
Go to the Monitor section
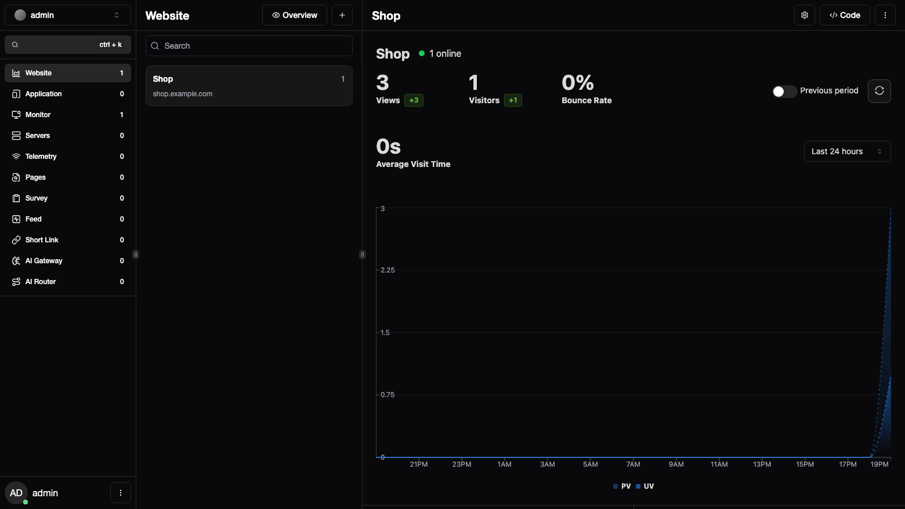coord(68,115)
